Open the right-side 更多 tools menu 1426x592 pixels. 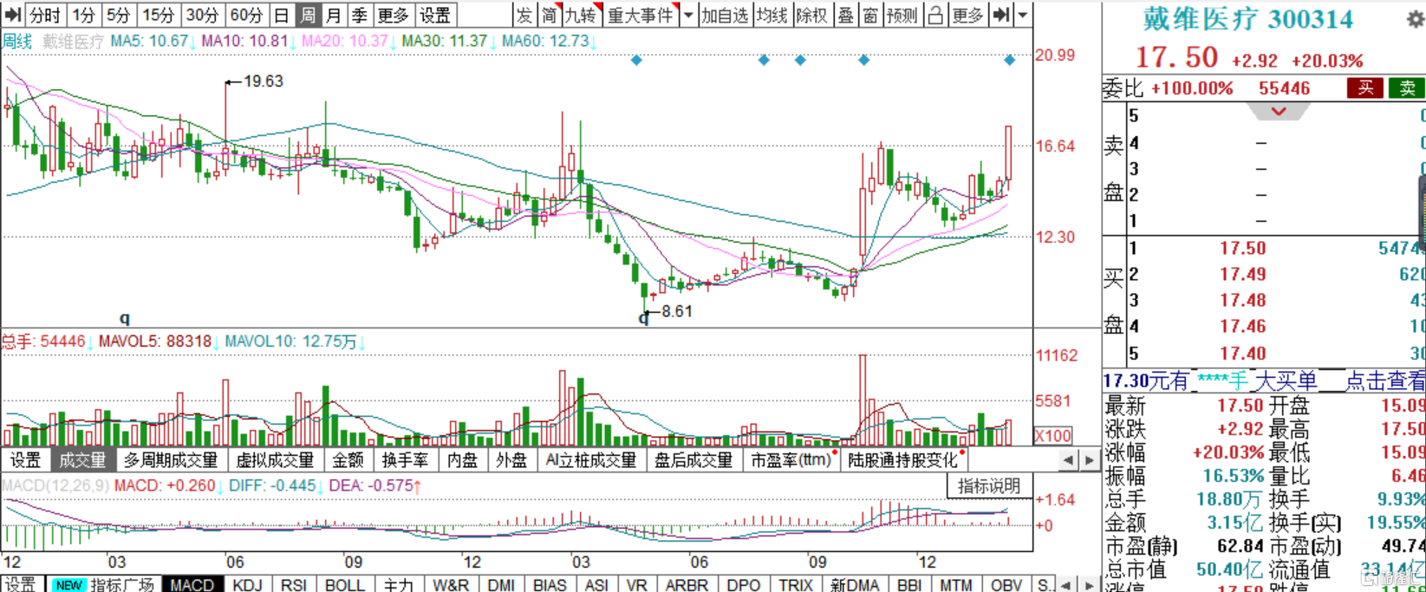[x=967, y=15]
